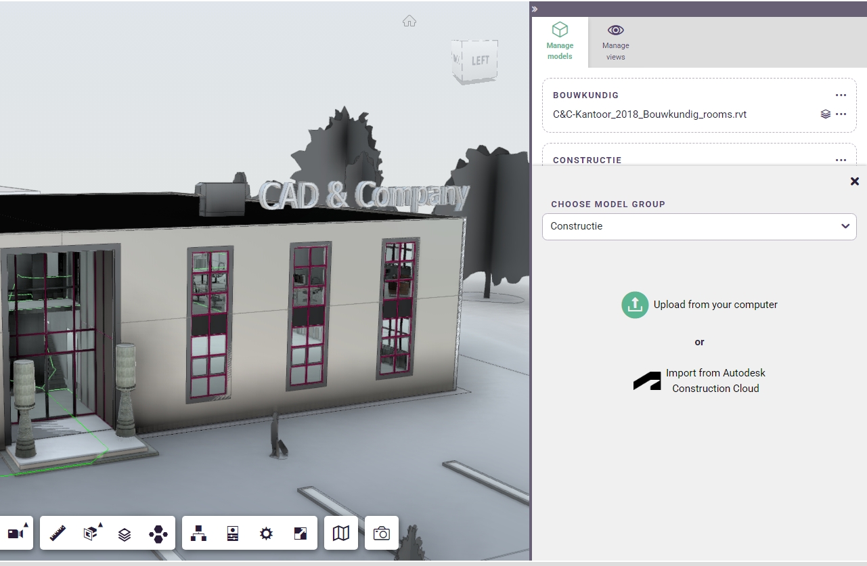Viewport: 867px width, 566px height.
Task: Close the upload panel with X
Action: [x=855, y=181]
